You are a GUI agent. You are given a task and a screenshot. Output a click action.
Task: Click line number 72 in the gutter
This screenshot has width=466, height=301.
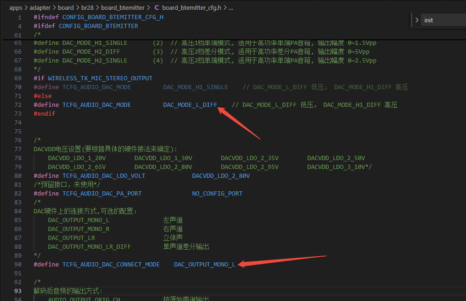(x=18, y=105)
